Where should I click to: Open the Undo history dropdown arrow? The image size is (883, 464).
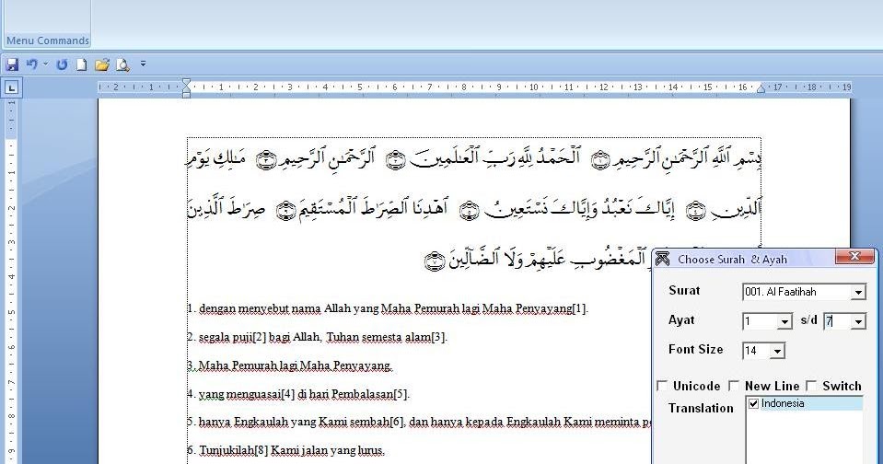point(45,64)
